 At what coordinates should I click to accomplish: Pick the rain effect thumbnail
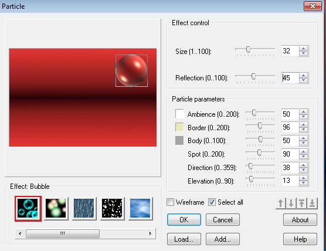84,209
